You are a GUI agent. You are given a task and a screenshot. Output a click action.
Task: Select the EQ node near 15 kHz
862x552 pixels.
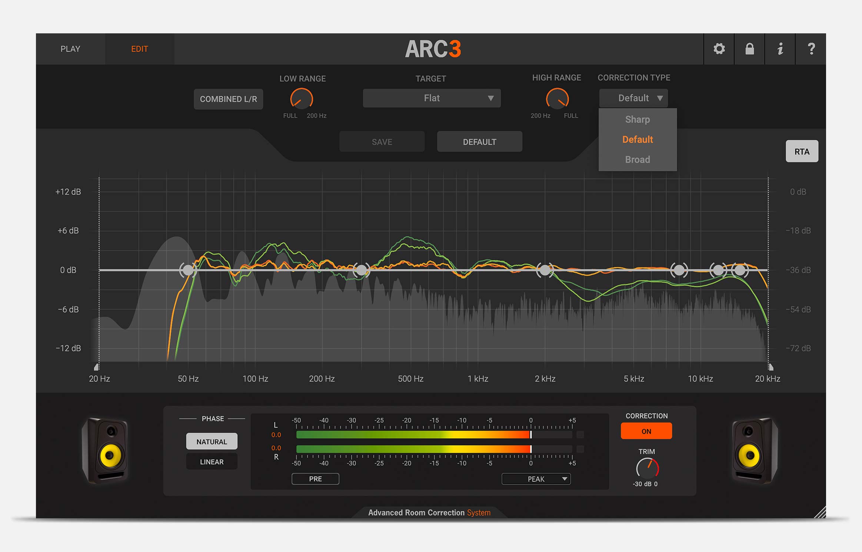pos(740,270)
